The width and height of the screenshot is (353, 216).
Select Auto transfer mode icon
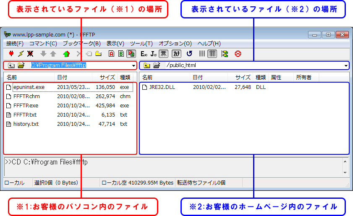click(x=131, y=54)
